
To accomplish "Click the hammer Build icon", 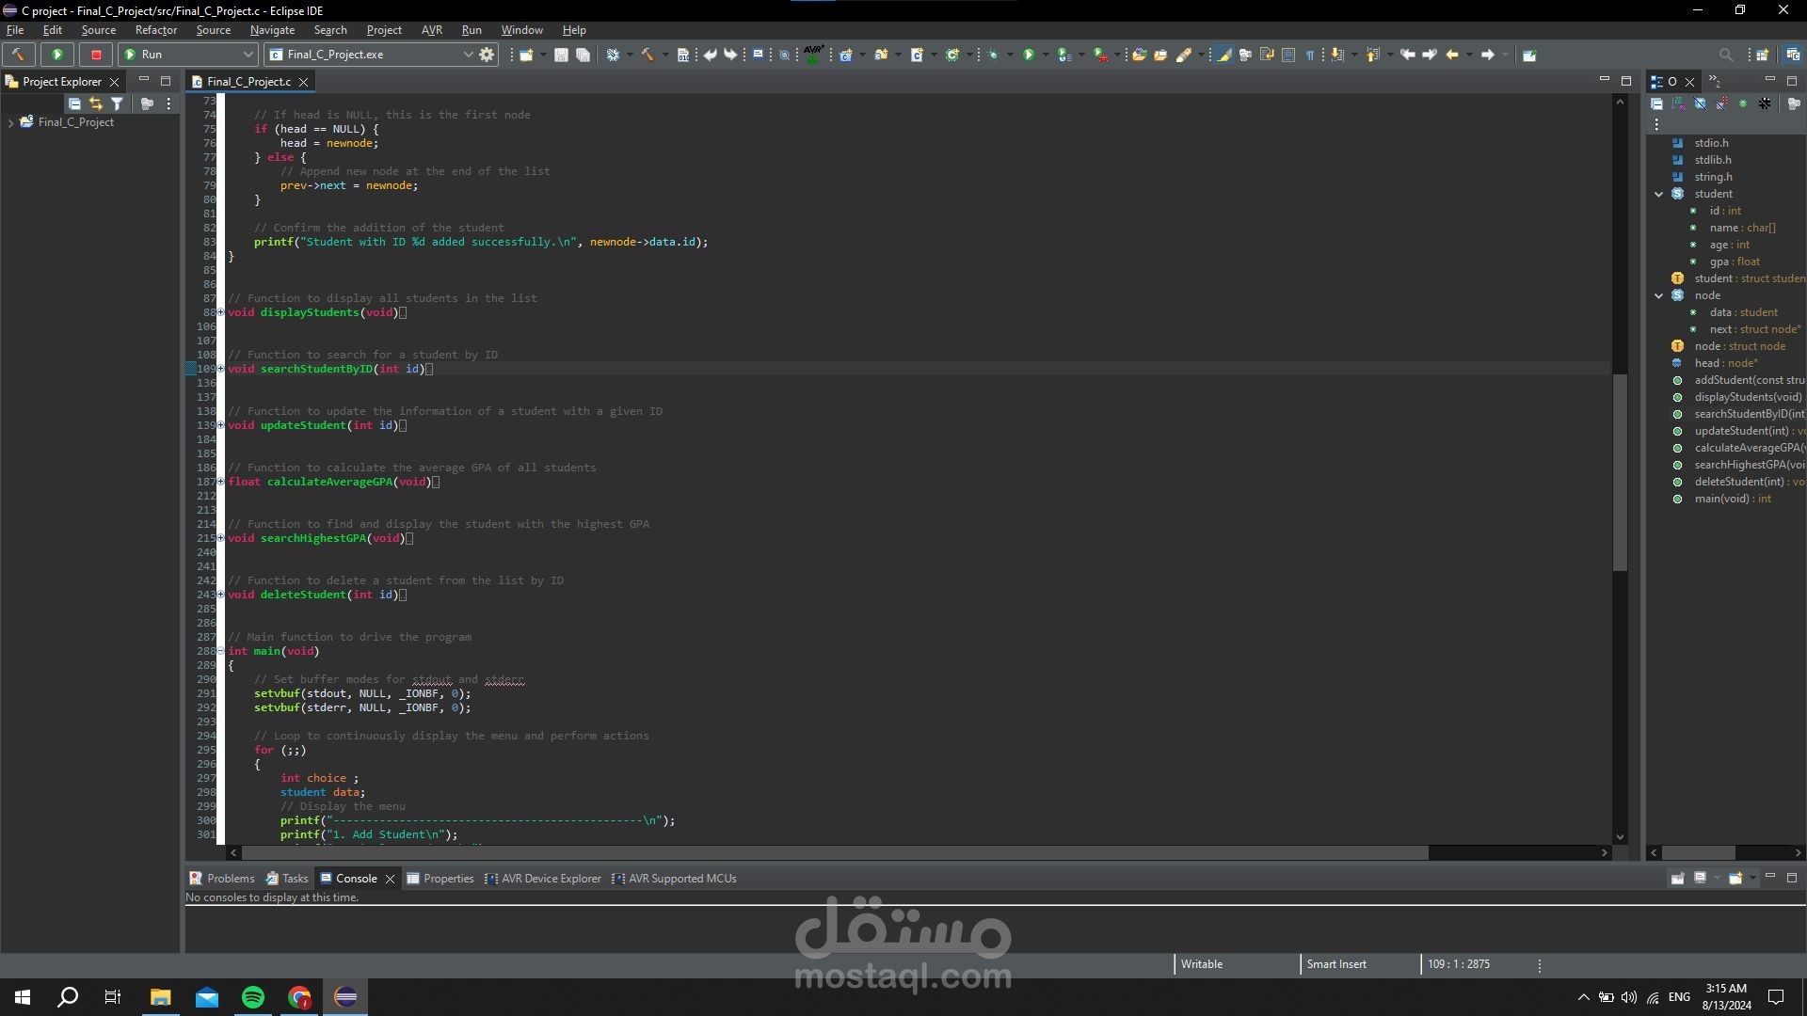I will [x=18, y=55].
